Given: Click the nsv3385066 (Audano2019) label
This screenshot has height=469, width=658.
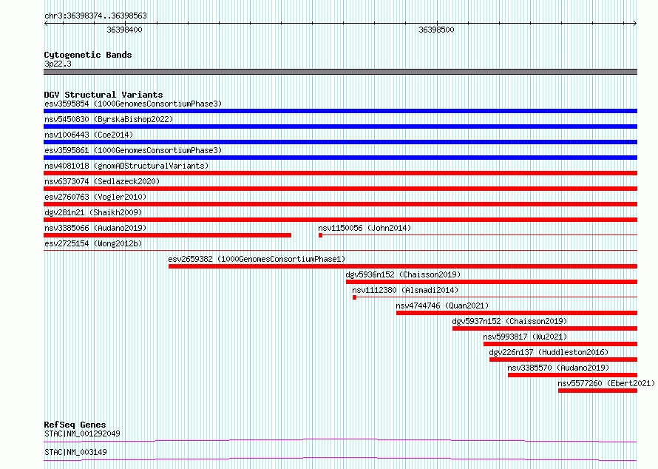Looking at the screenshot, I should [95, 228].
